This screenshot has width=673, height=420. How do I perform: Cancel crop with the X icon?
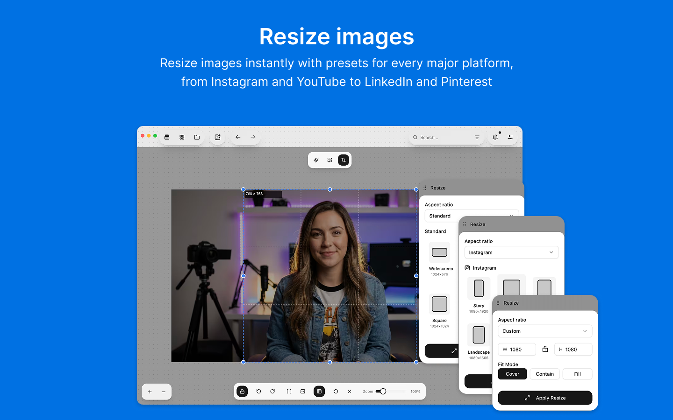[350, 392]
